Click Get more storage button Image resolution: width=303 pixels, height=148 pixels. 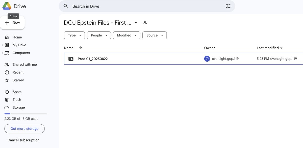pyautogui.click(x=24, y=129)
